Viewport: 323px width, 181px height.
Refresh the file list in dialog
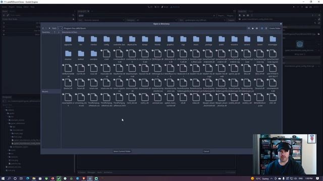(249, 28)
